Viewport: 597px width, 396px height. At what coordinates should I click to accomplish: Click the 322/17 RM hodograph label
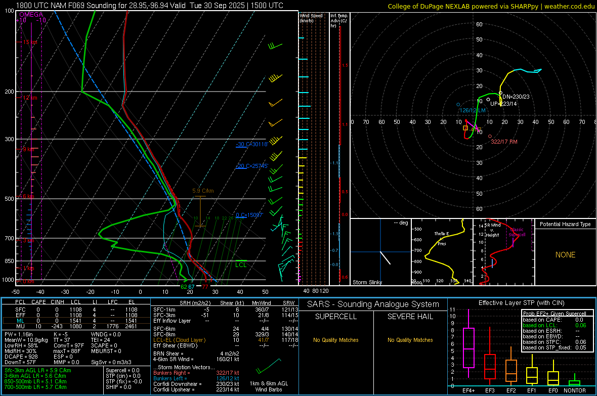(x=504, y=142)
